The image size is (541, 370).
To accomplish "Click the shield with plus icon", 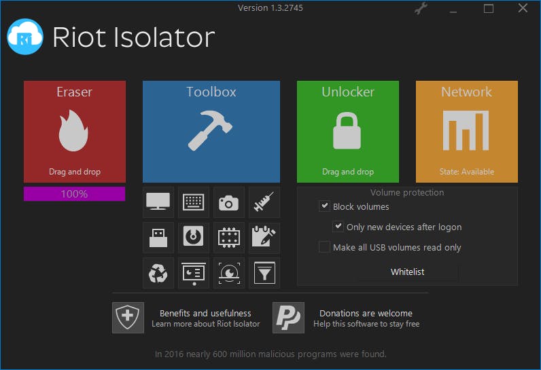I will 128,318.
